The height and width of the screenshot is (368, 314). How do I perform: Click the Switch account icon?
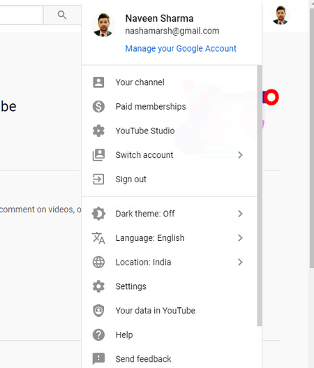click(x=98, y=155)
